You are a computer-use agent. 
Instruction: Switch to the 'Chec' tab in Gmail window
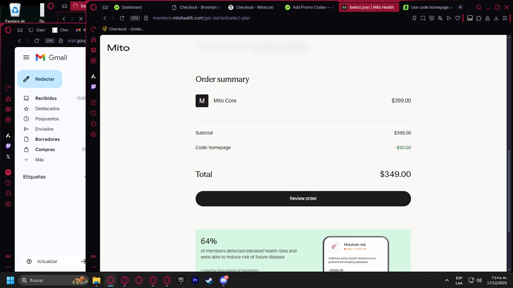tap(61, 30)
